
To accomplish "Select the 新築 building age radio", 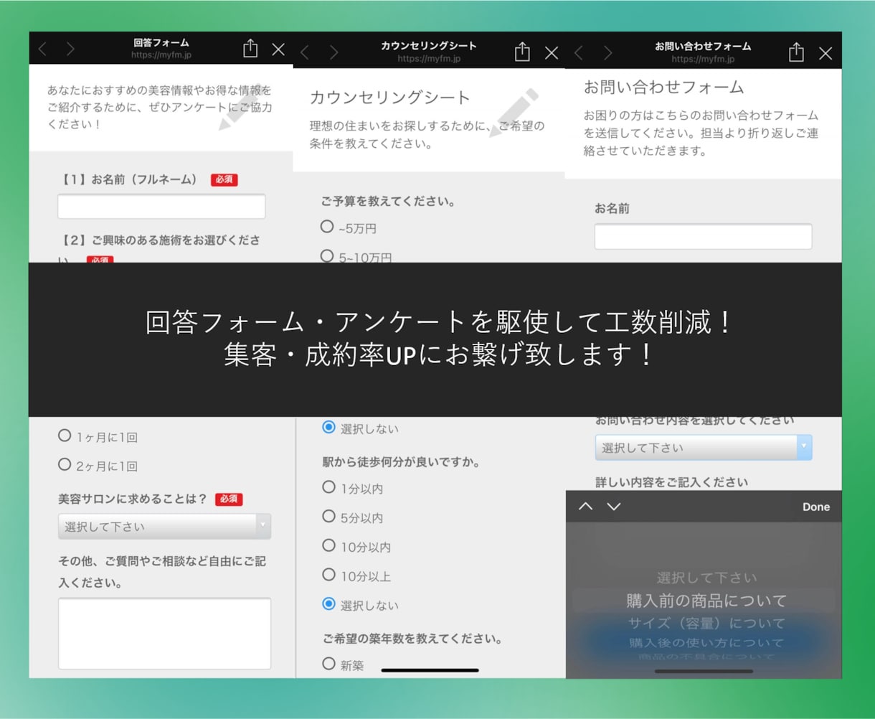I will (328, 664).
